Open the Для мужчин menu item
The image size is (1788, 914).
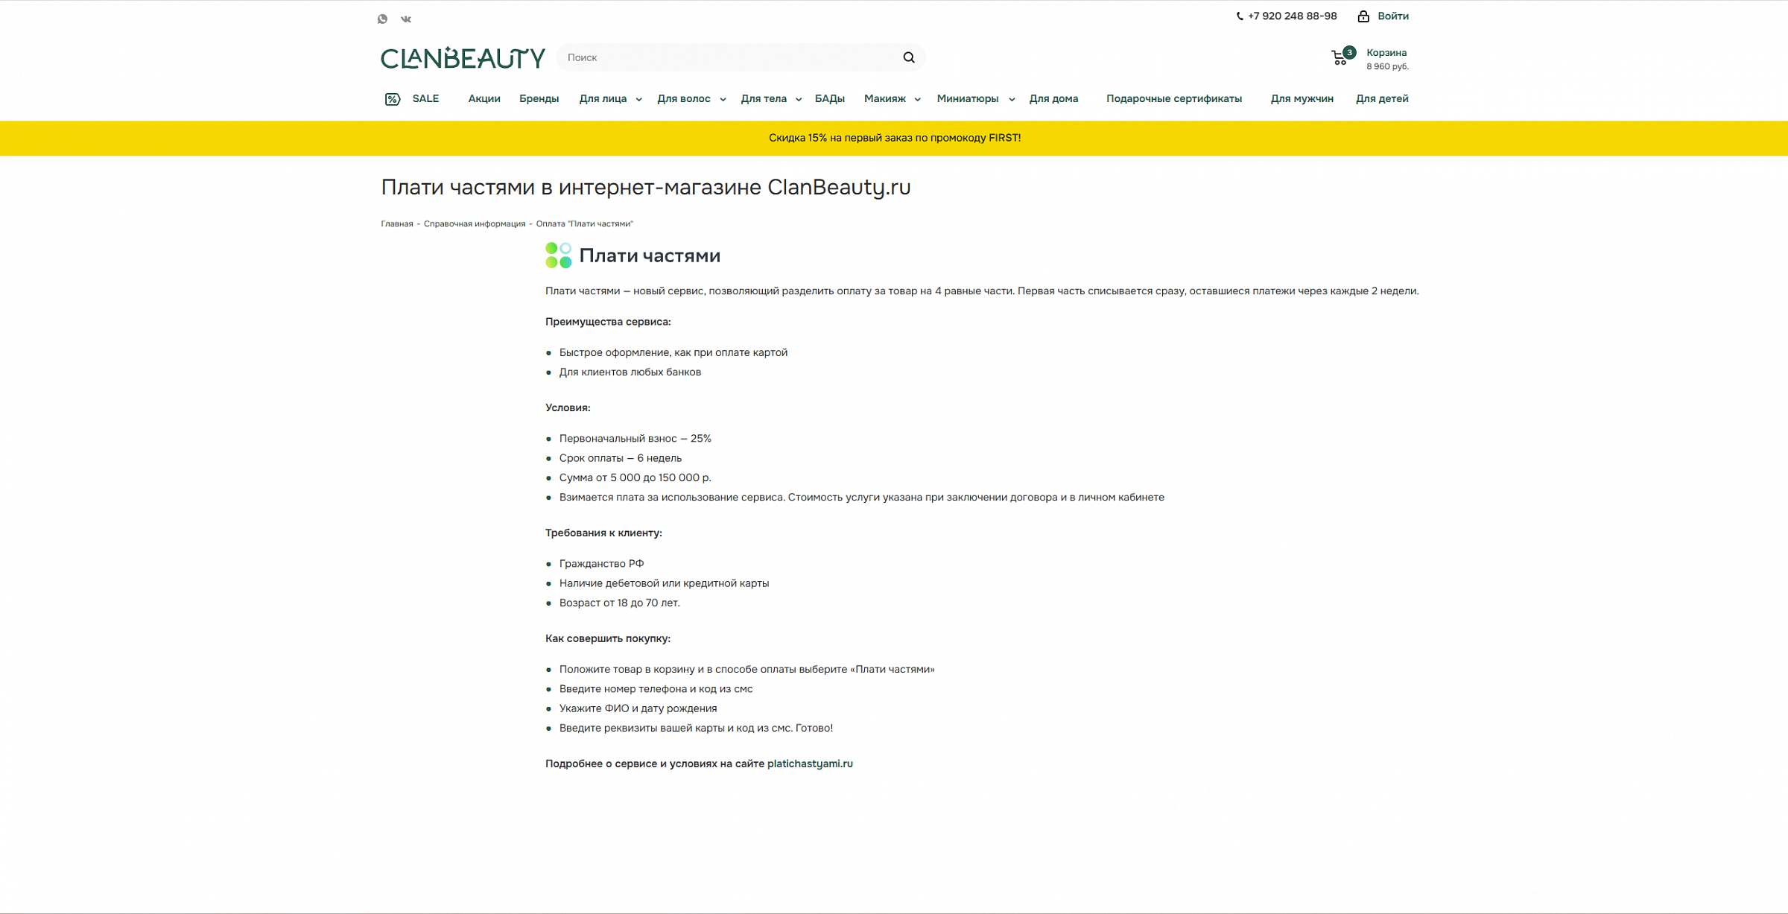click(1302, 99)
